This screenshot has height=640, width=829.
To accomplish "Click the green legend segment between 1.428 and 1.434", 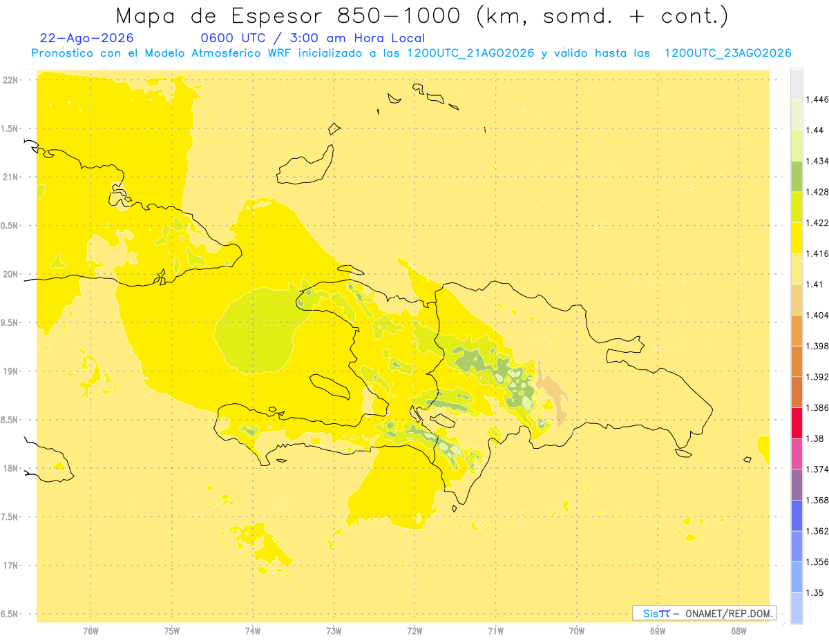I will [797, 176].
